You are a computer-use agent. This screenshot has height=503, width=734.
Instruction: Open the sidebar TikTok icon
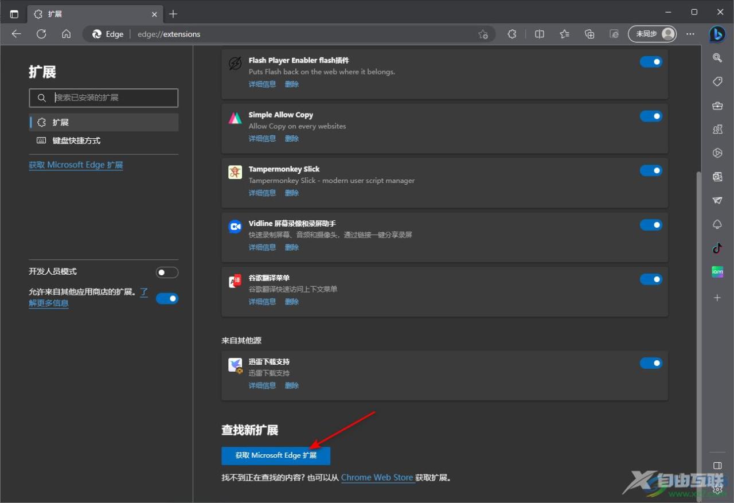(x=717, y=248)
